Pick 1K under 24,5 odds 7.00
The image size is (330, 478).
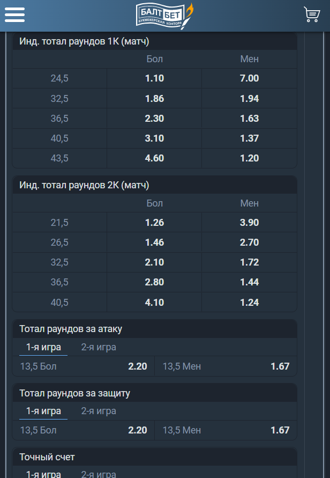coord(249,78)
